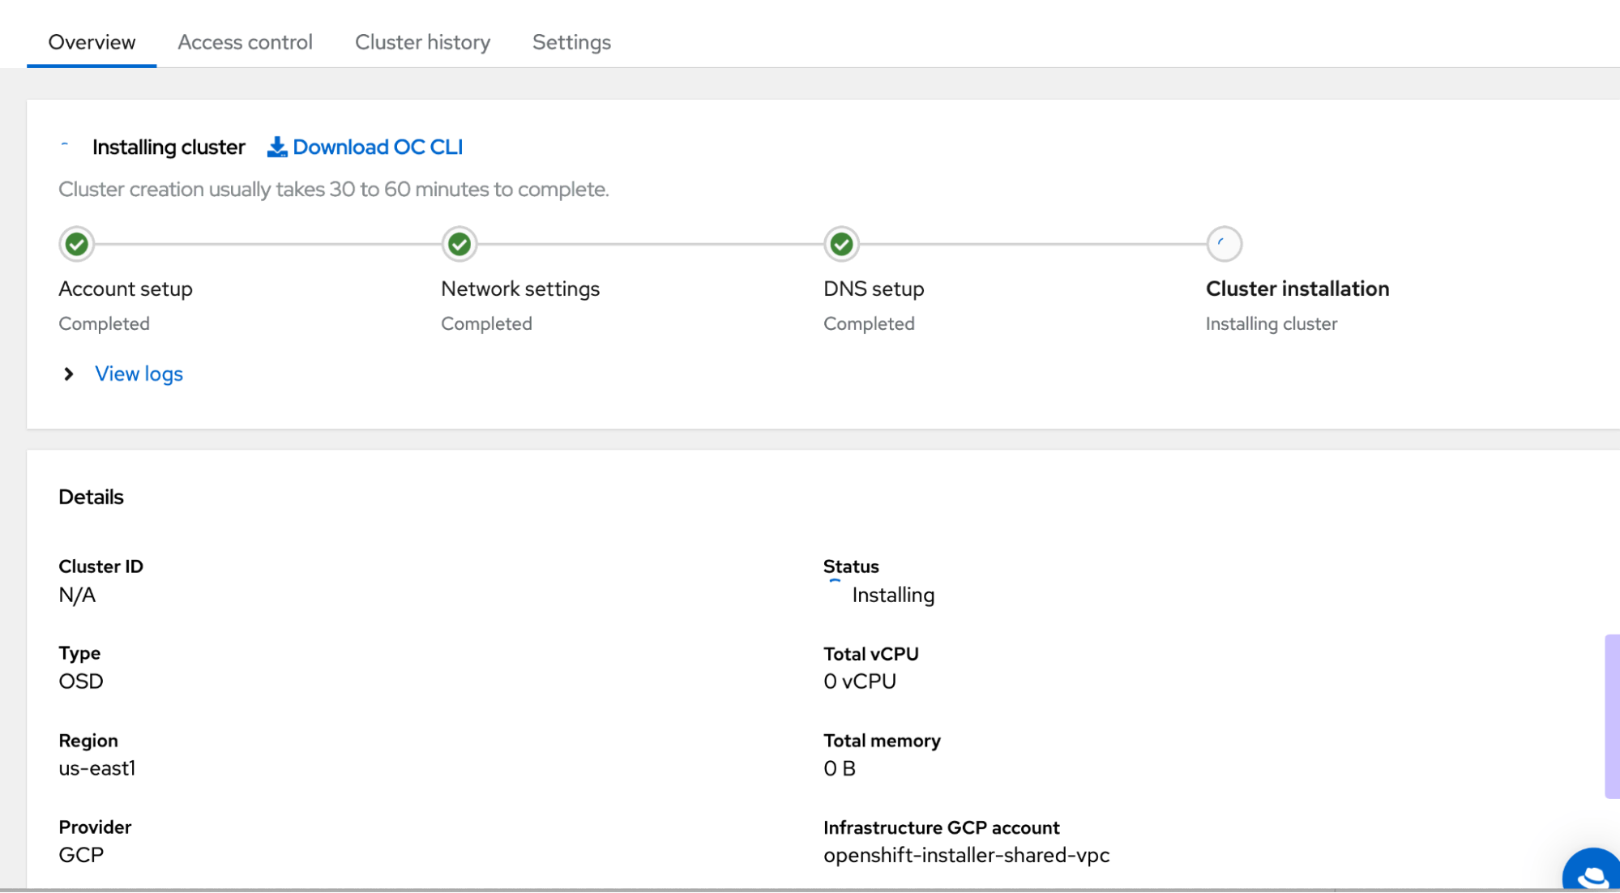
Task: Click the Installing status spinner icon
Action: 833,579
